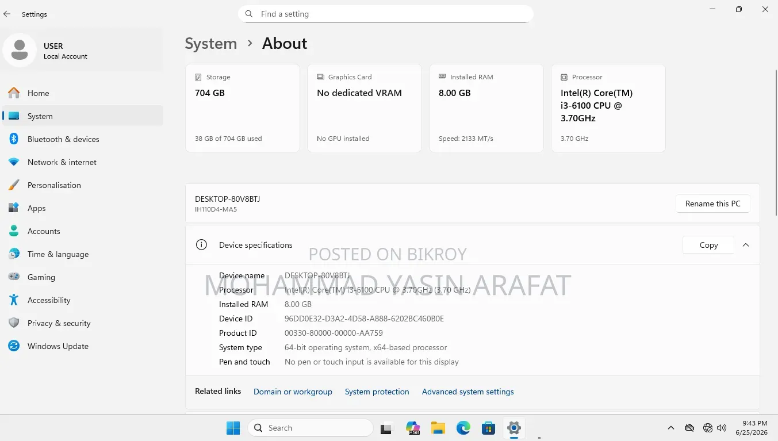This screenshot has width=778, height=441.
Task: Open File Explorer from the taskbar
Action: click(438, 428)
